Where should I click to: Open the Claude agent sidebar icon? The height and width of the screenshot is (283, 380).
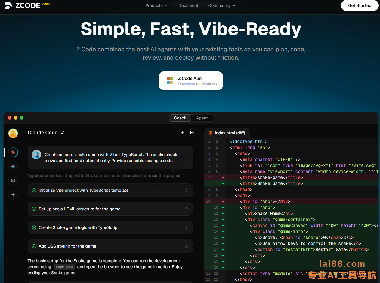[13, 152]
